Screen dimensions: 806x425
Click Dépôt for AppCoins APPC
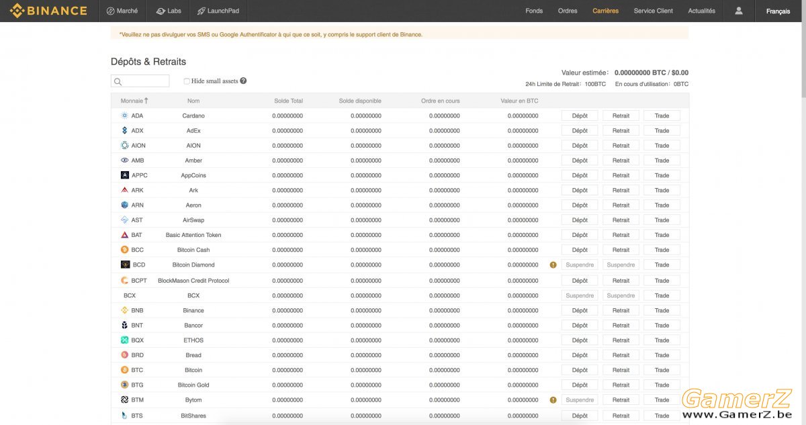pos(580,175)
